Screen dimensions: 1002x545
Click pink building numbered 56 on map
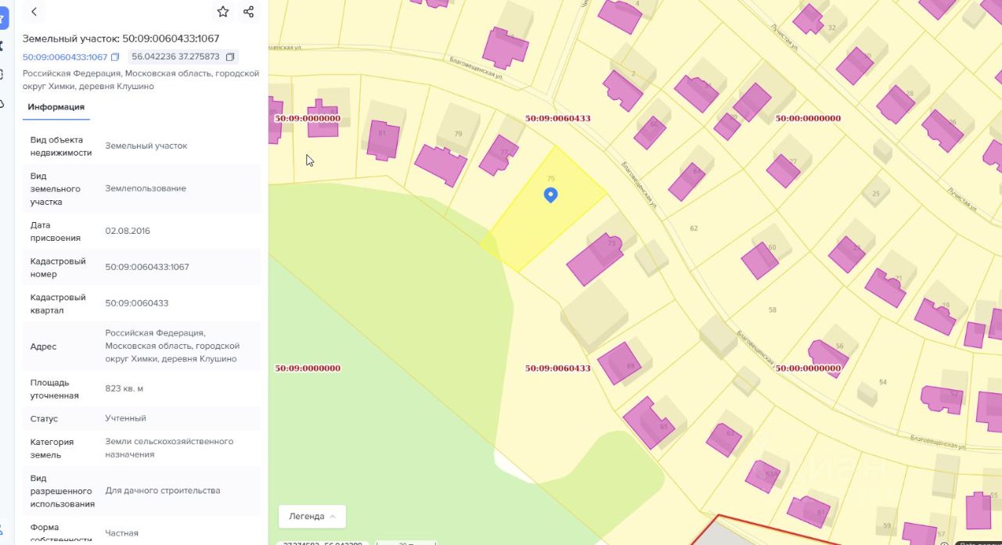click(828, 358)
